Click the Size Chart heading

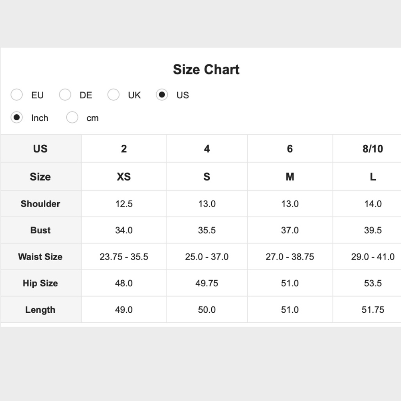[x=206, y=69]
